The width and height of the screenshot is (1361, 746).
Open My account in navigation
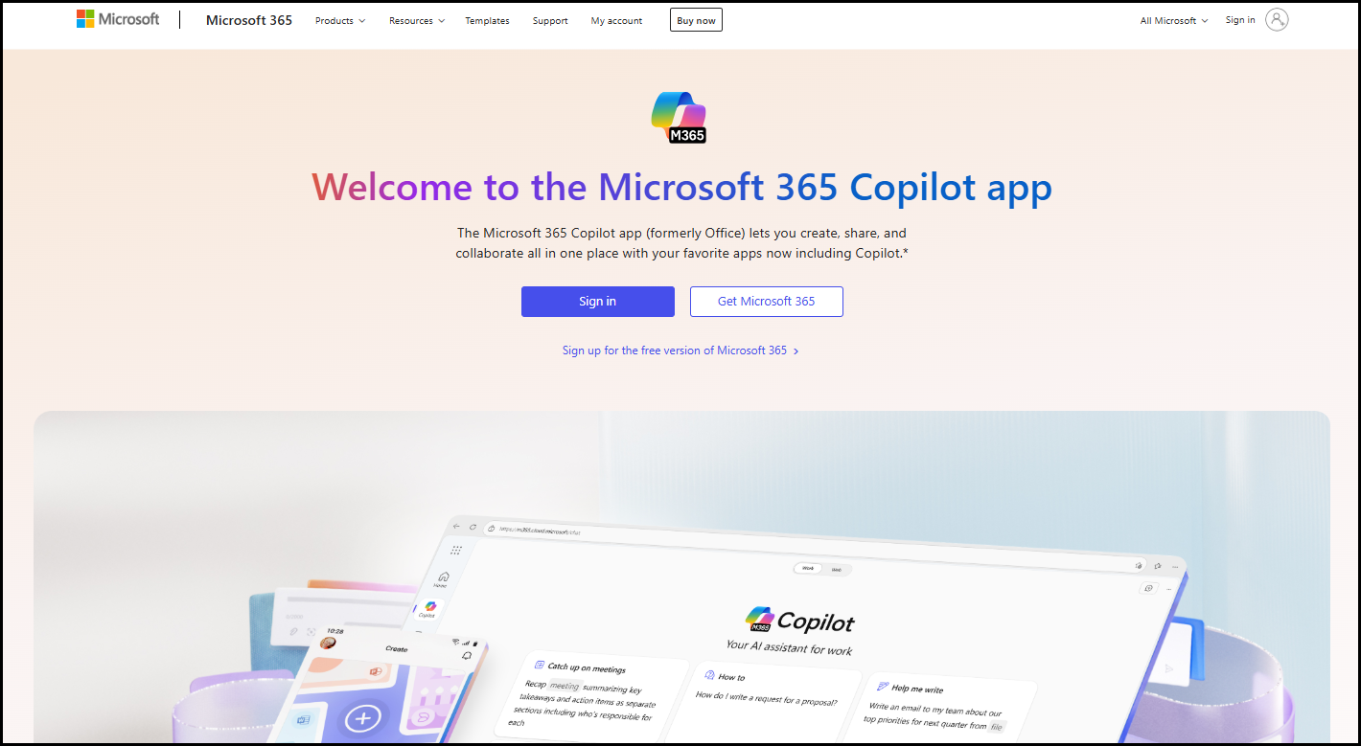pyautogui.click(x=616, y=21)
